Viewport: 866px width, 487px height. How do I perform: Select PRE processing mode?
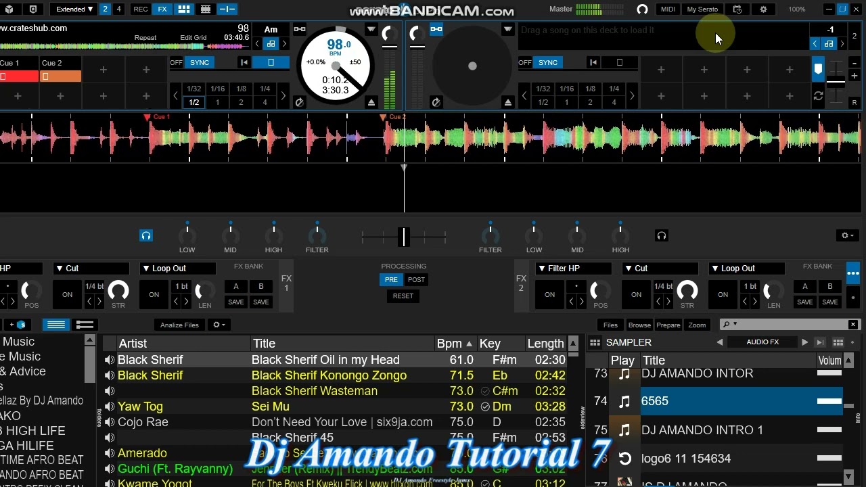tap(391, 280)
